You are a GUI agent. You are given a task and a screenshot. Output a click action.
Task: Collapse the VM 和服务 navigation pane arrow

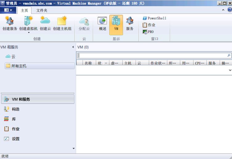click(73, 47)
